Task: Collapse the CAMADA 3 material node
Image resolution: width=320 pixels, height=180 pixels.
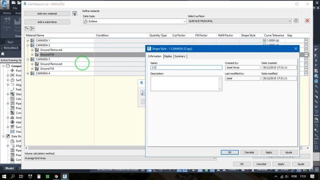Action: [x=28, y=59]
